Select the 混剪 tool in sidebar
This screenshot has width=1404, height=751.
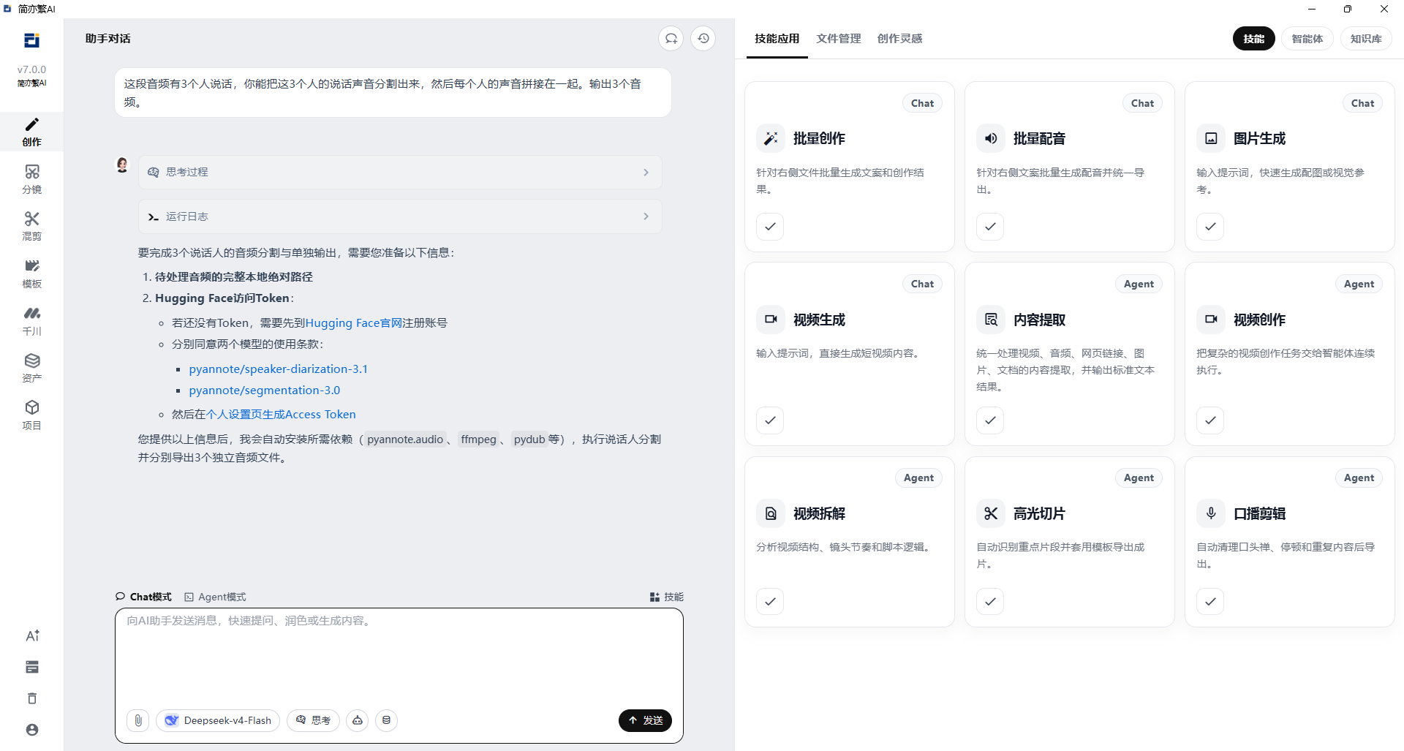pos(31,225)
